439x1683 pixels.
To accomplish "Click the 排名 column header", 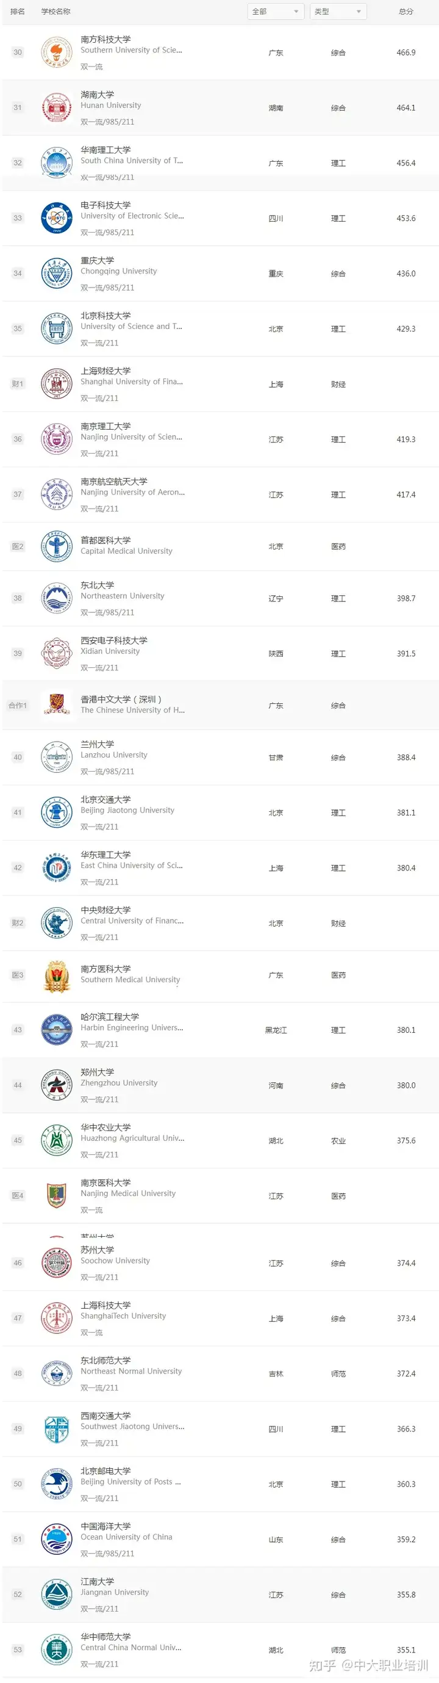I will [18, 12].
